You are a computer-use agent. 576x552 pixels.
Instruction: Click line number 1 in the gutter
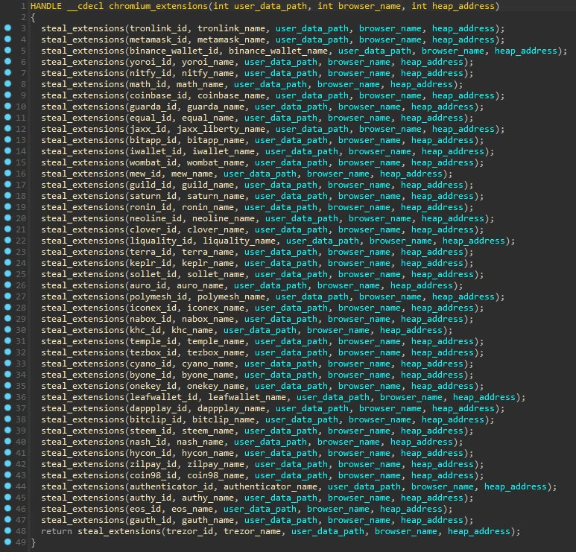(x=23, y=6)
